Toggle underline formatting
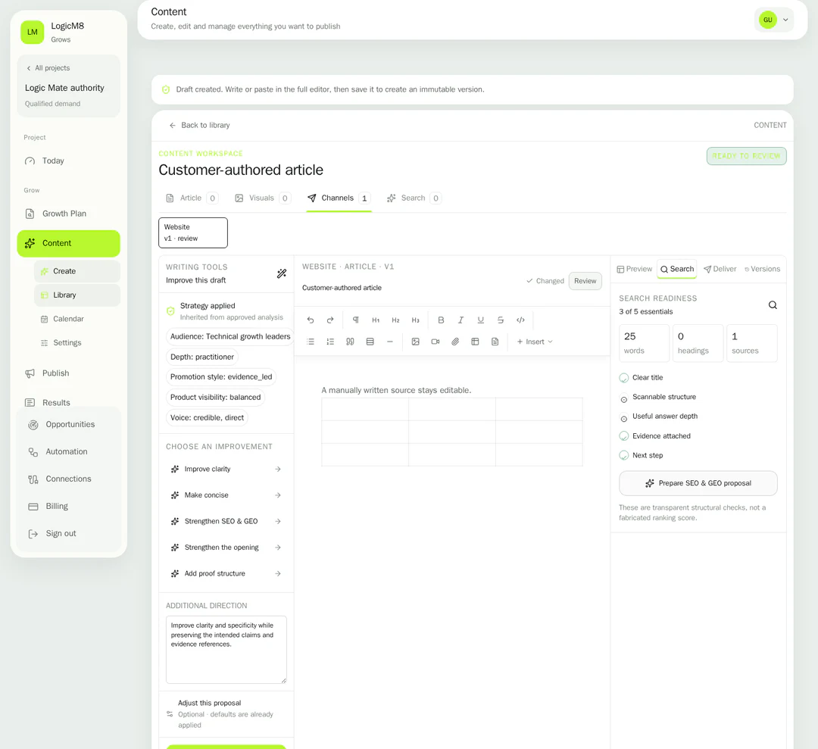The height and width of the screenshot is (749, 818). tap(480, 320)
